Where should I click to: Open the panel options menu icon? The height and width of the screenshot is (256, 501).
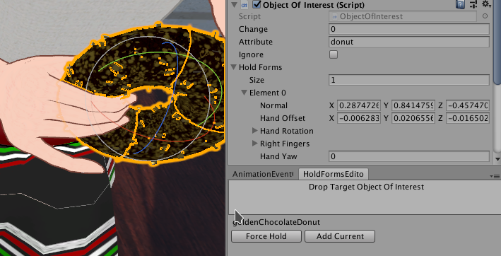tap(496, 176)
